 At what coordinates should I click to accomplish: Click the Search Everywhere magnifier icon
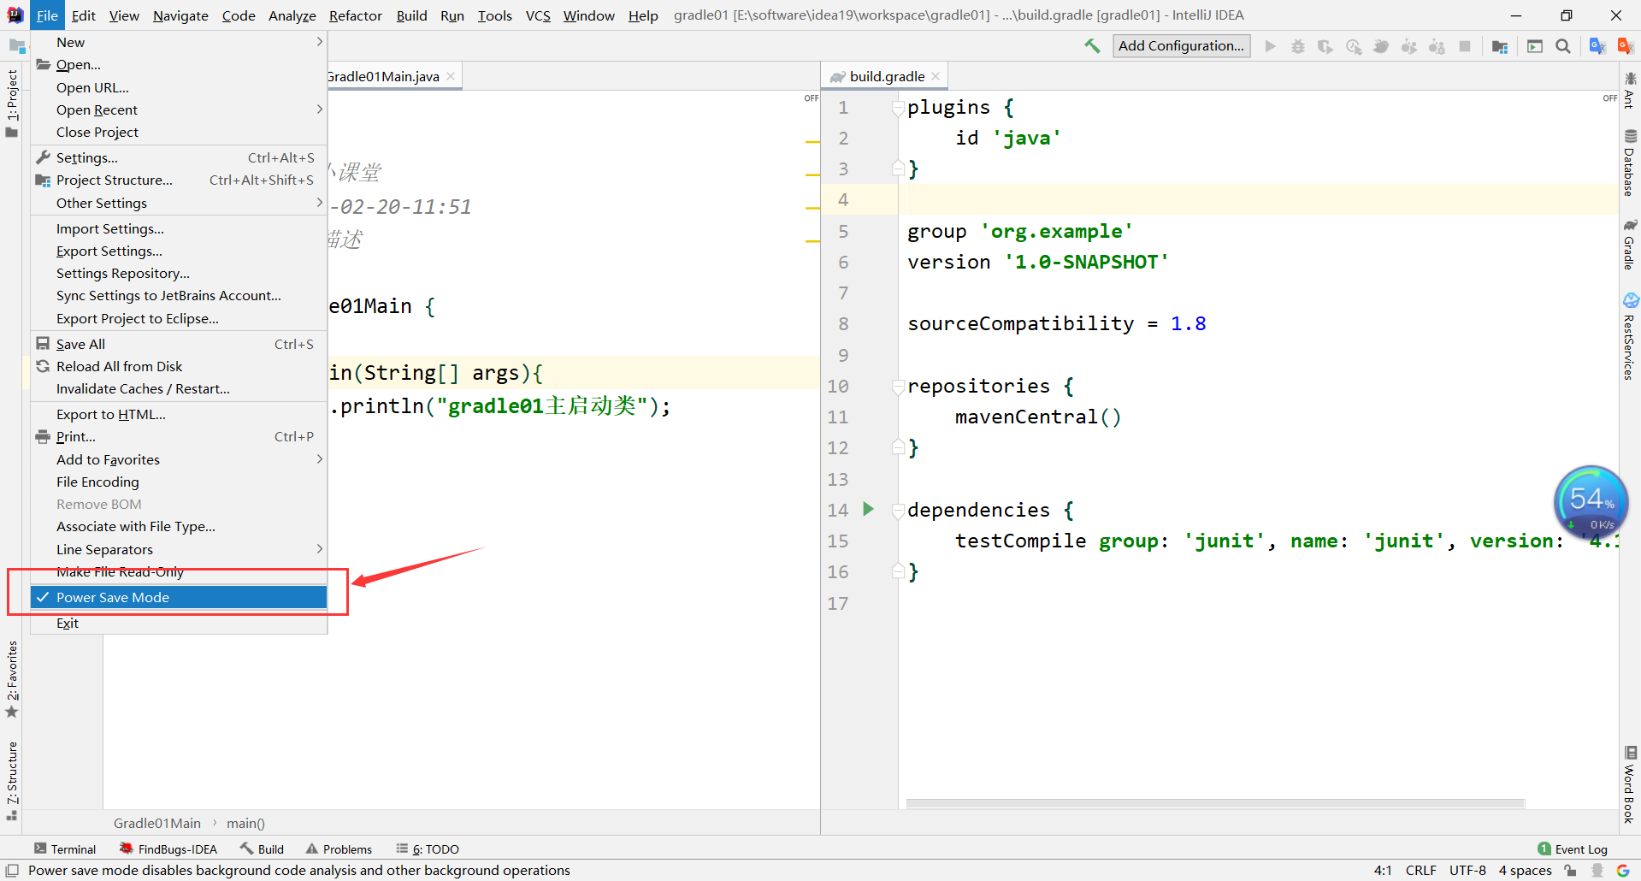(x=1563, y=46)
